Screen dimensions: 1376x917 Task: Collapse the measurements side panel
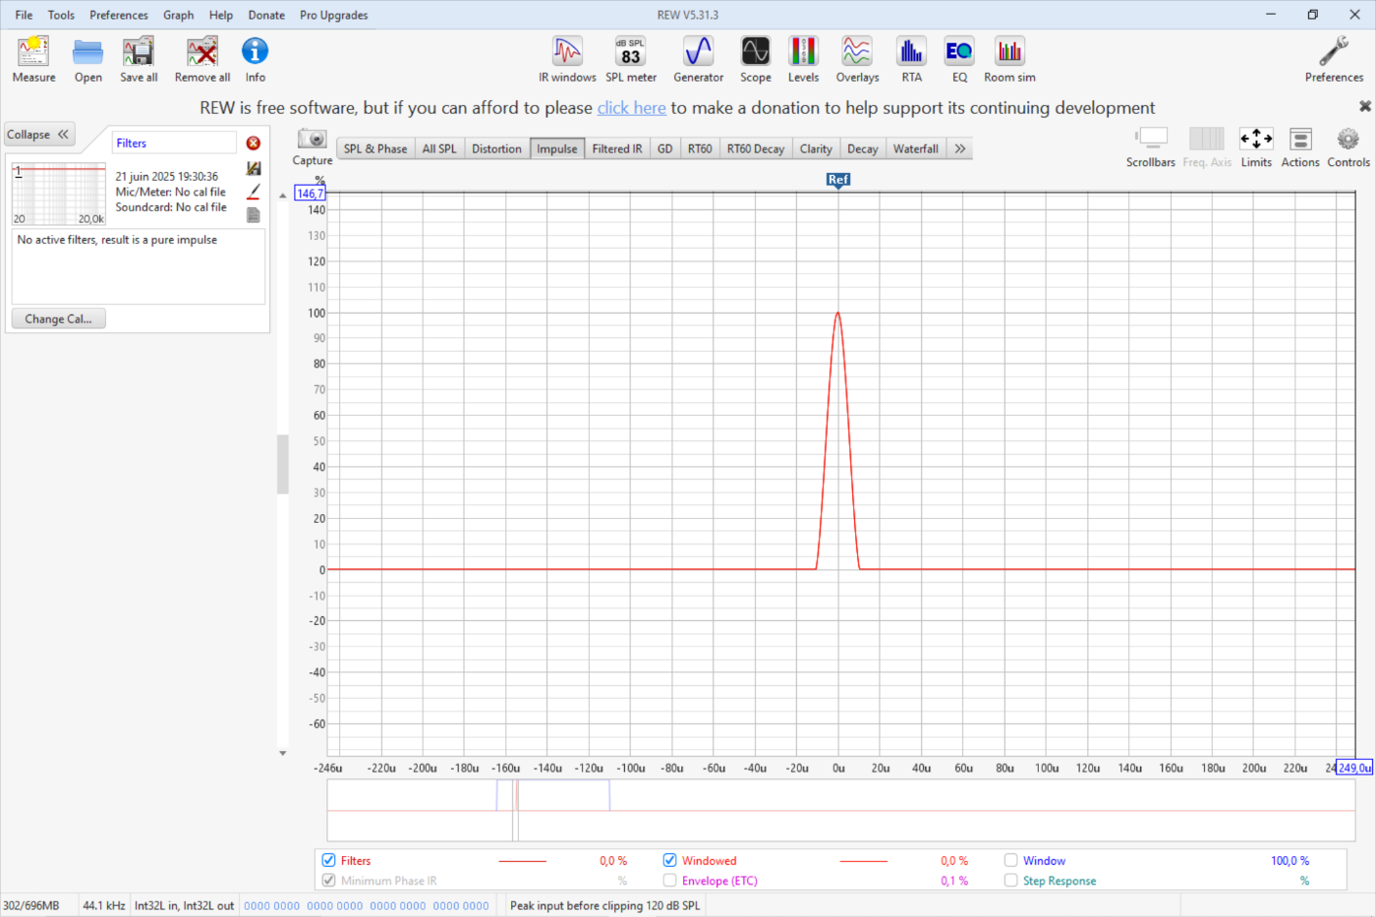tap(39, 135)
